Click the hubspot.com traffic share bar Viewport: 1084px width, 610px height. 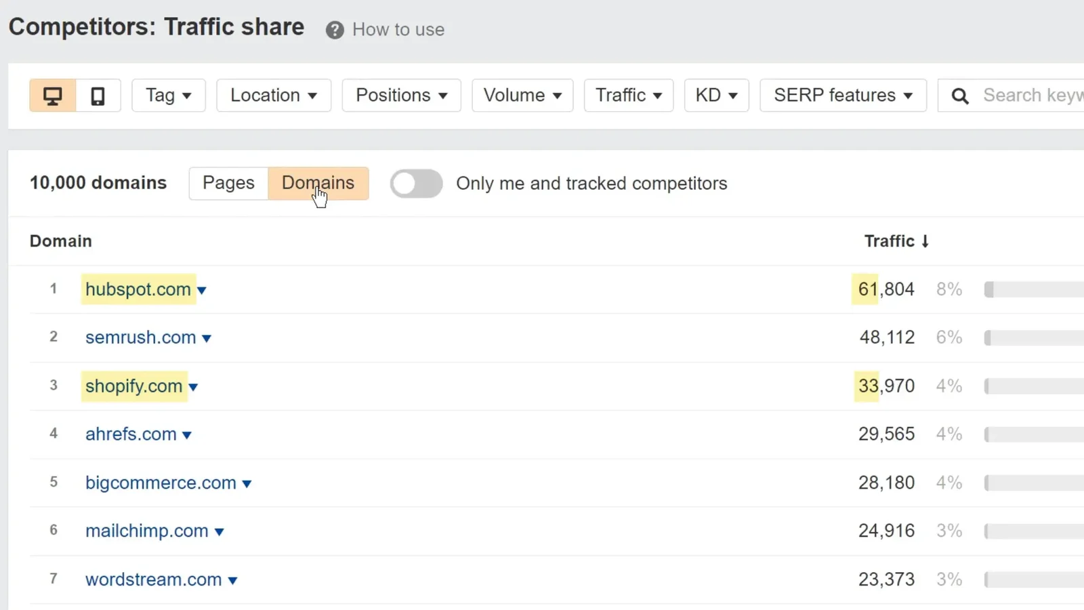coord(1033,290)
